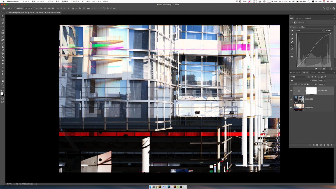Screen dimensions: 336x189
Task: Open the プリセット dropdown in Properties
Action: [x=315, y=27]
